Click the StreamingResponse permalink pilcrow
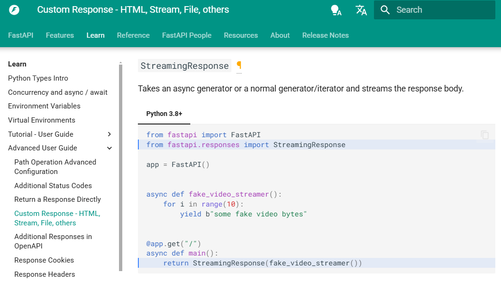This screenshot has height=281, width=501. (x=239, y=66)
